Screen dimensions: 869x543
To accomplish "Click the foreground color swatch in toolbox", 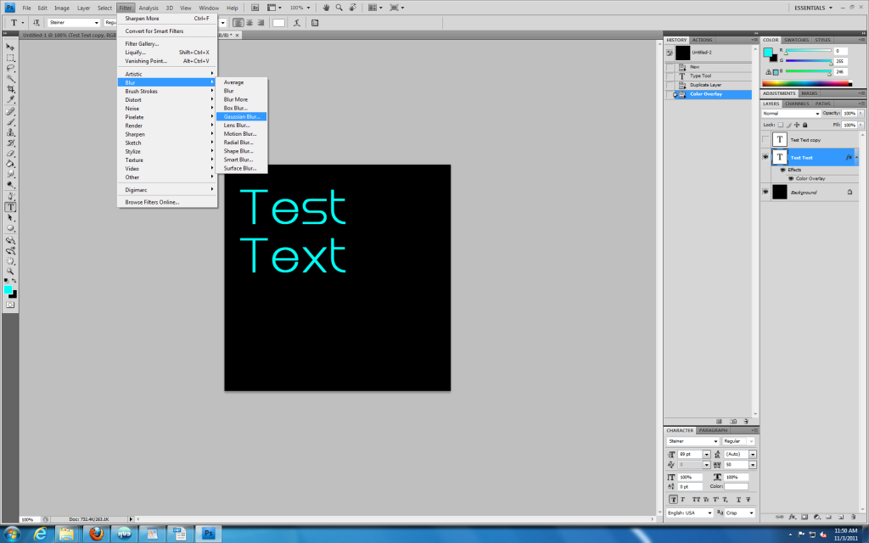I will [8, 290].
